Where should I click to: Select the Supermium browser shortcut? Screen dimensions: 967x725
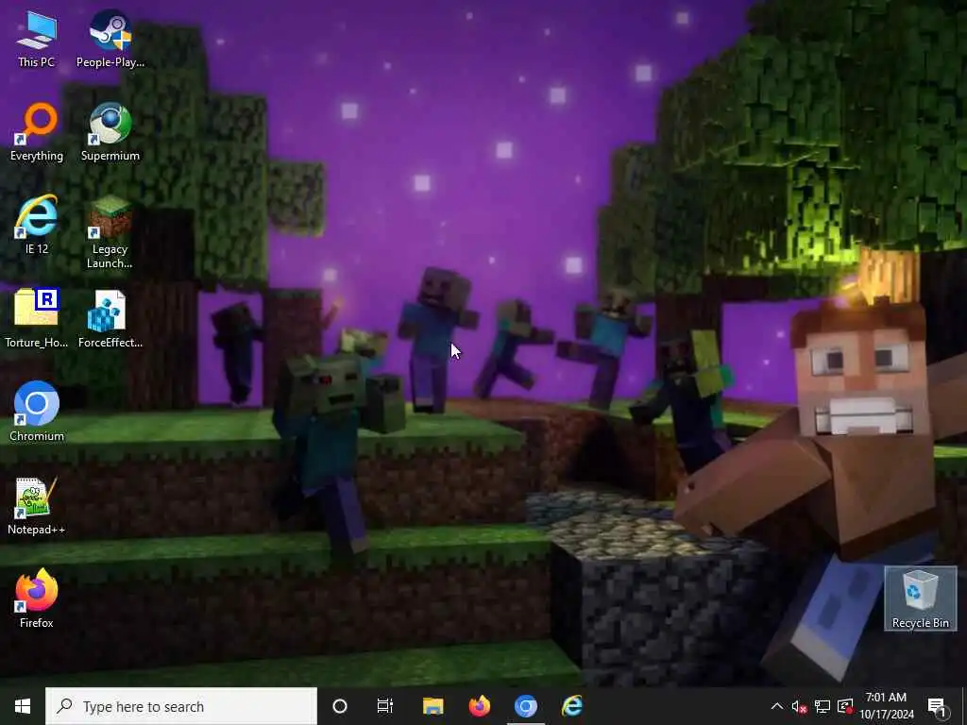point(110,132)
